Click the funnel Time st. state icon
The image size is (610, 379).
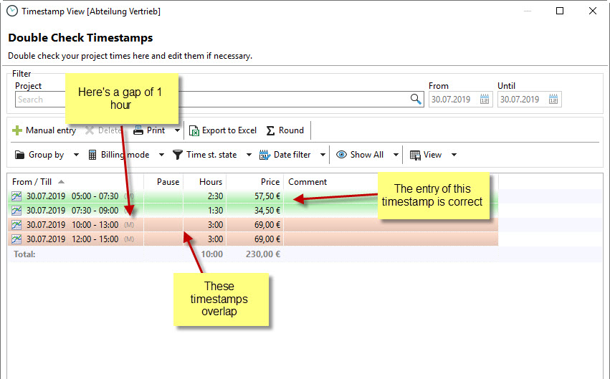178,155
